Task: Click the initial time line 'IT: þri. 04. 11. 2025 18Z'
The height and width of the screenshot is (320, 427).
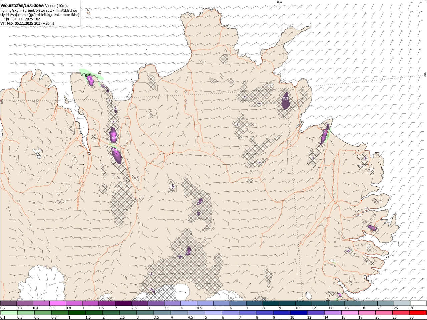Action: tap(21, 19)
